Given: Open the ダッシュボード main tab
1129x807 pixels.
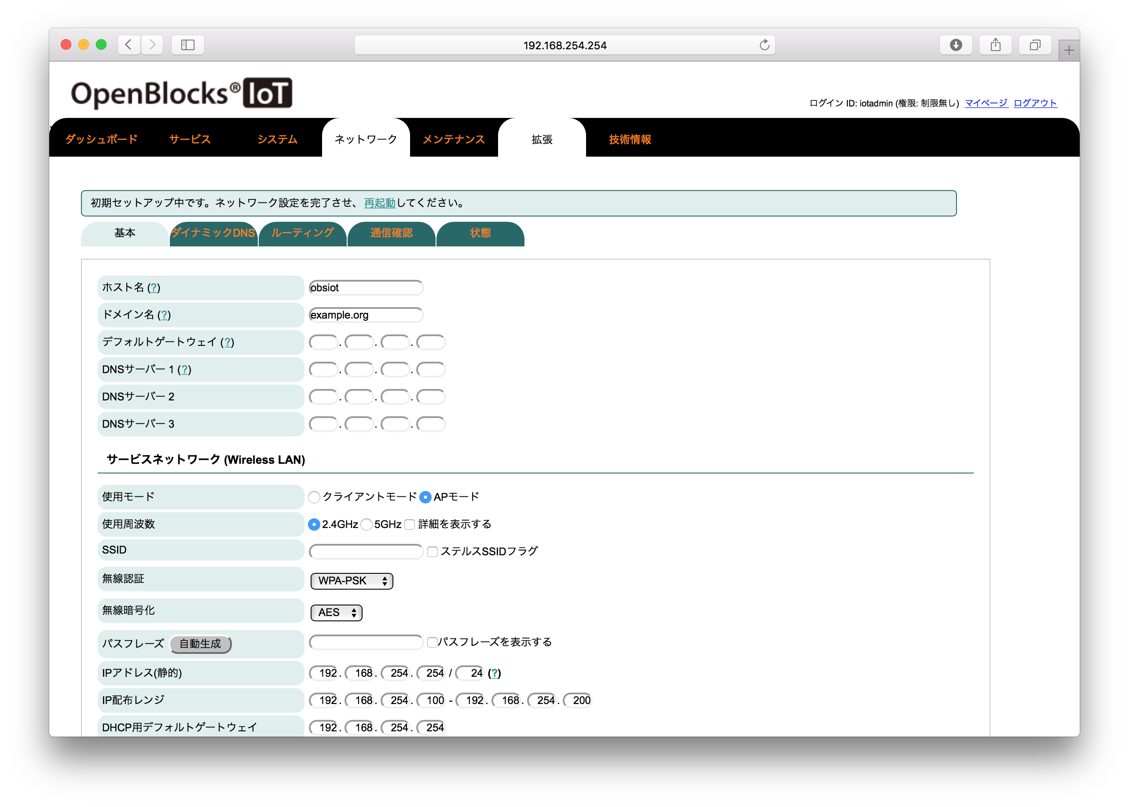Looking at the screenshot, I should [101, 139].
